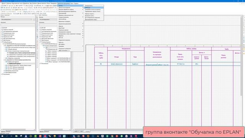Viewport: 245px width, 138px height.
Task: Click the Table Connection menu entry
Action: point(70,50)
